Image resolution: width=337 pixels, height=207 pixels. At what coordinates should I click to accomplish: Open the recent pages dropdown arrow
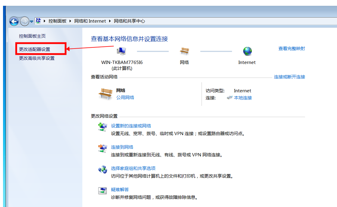coord(32,22)
